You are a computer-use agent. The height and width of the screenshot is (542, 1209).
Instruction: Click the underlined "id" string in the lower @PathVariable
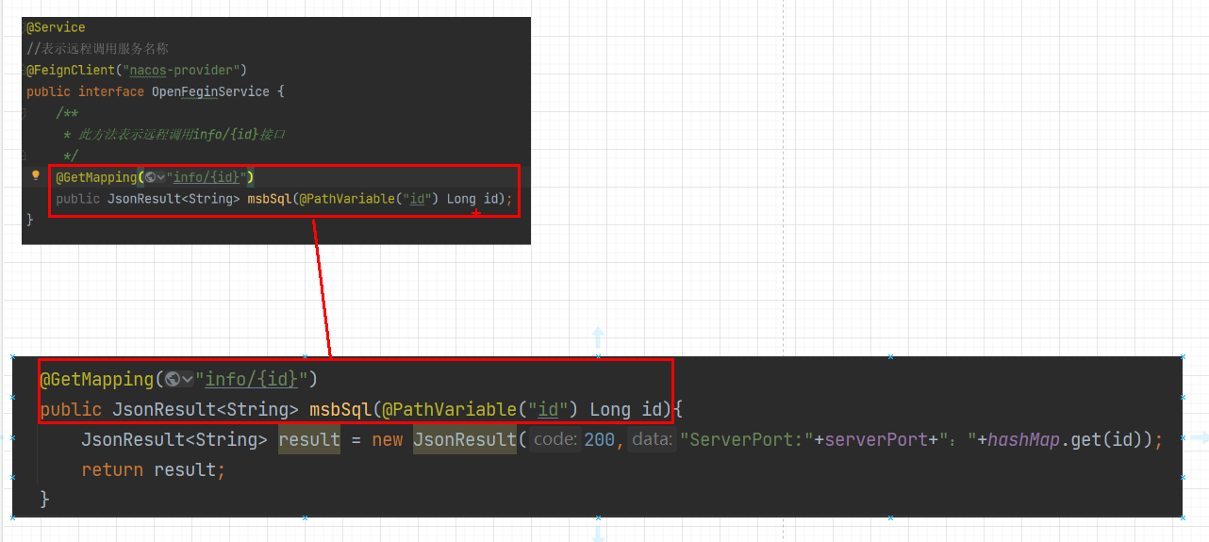[x=548, y=410]
